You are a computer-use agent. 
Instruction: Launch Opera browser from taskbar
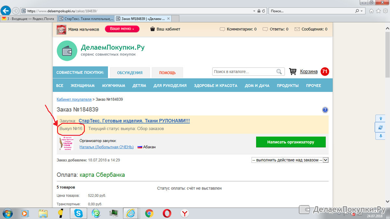(167, 213)
